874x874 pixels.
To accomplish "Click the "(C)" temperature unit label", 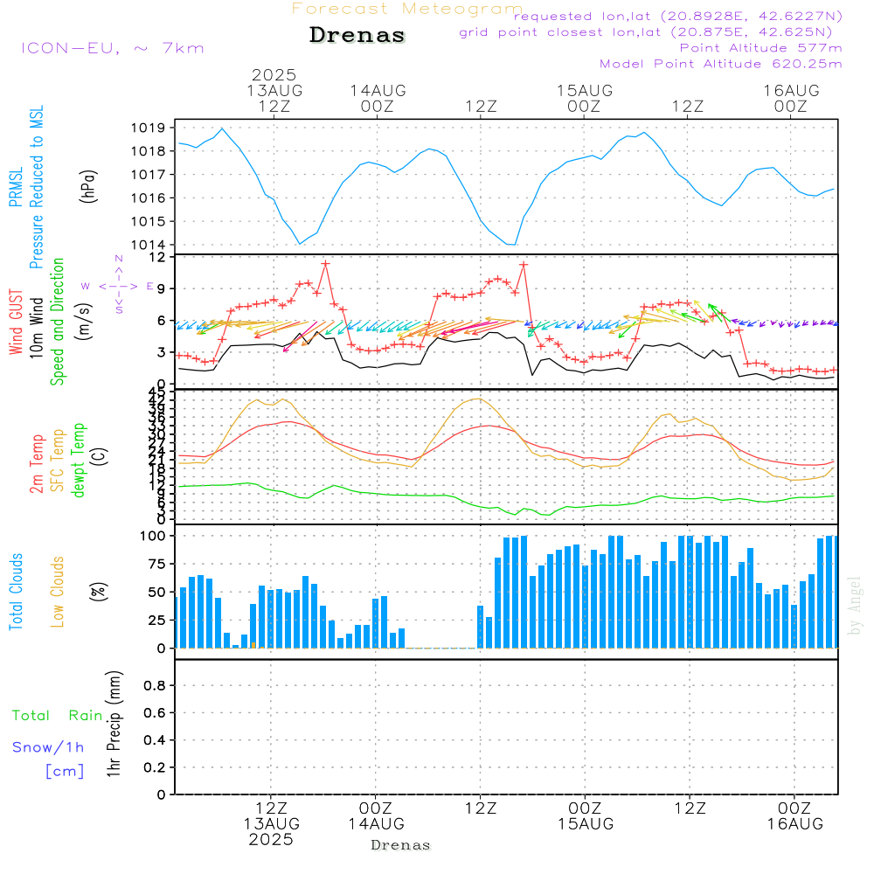I will [99, 456].
